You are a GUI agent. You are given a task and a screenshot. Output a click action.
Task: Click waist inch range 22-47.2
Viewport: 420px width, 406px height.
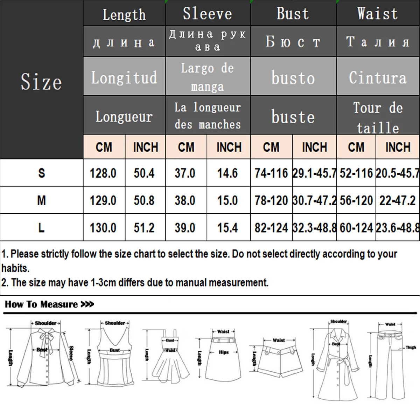[x=398, y=200]
